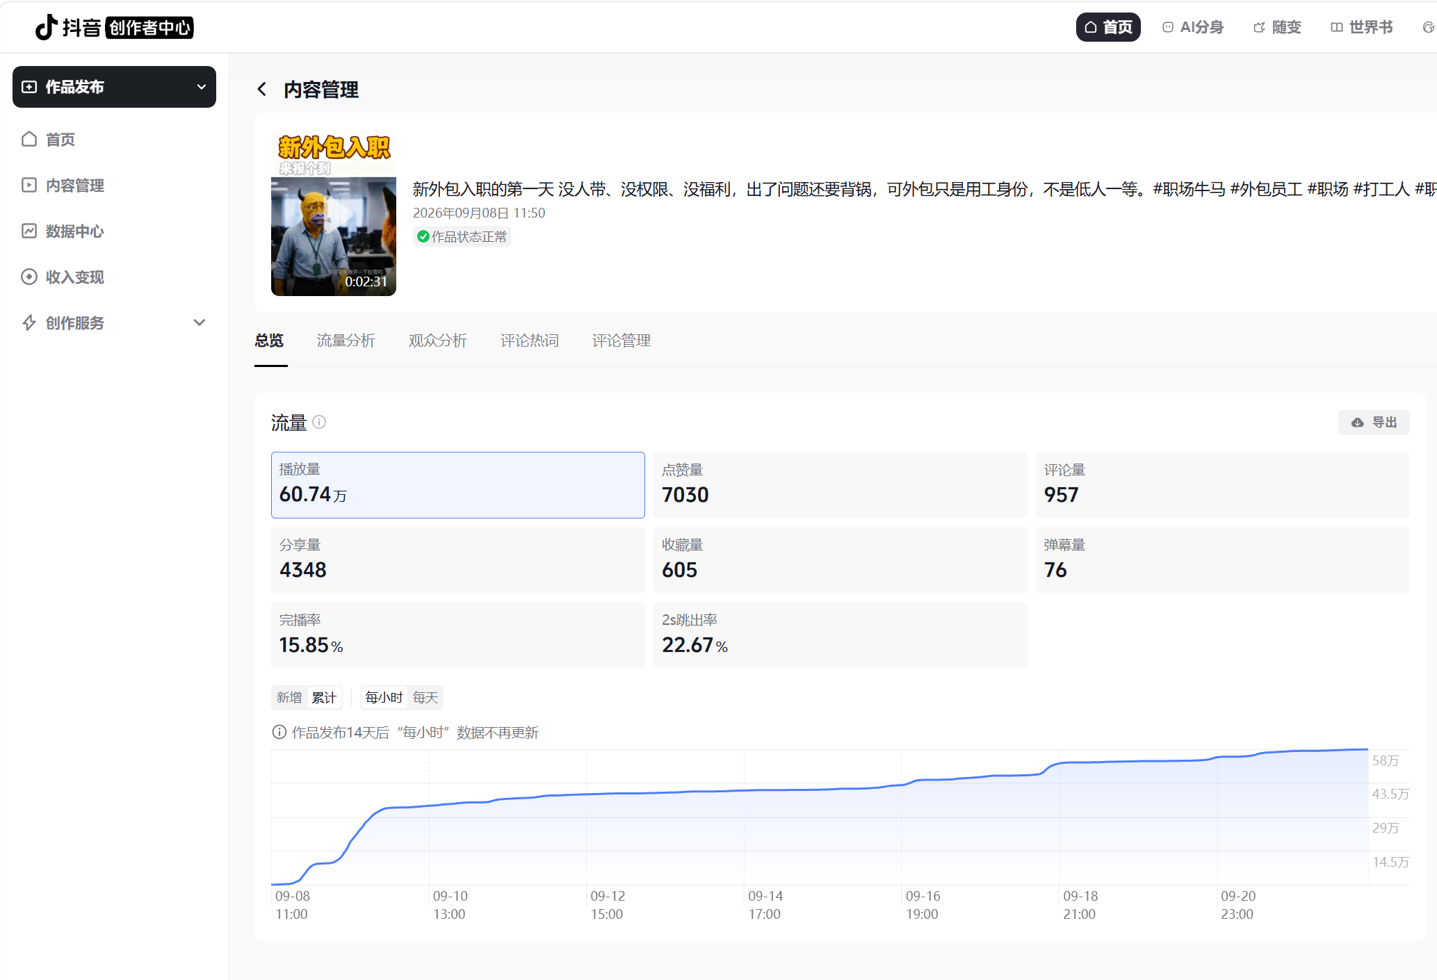Open the 流量 info tooltip icon
This screenshot has height=980, width=1437.
click(x=319, y=422)
